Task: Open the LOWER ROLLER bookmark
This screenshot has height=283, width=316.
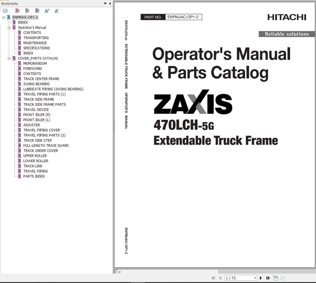Action: (x=36, y=161)
